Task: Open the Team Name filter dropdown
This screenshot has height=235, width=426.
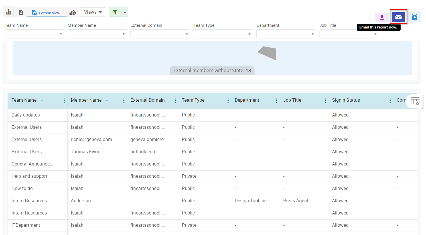Action: (34, 34)
